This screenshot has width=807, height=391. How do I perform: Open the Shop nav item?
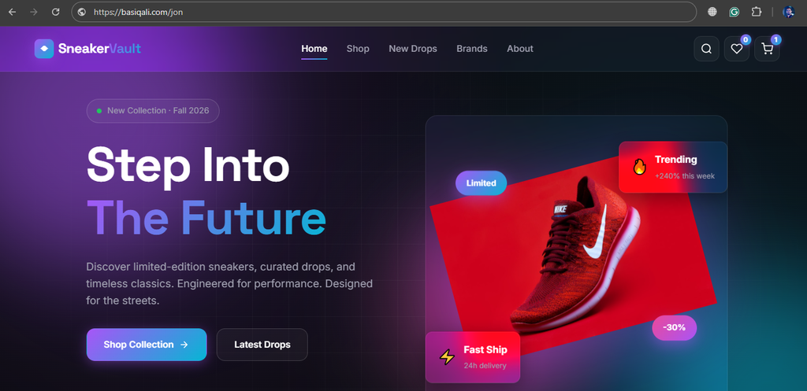pos(358,49)
